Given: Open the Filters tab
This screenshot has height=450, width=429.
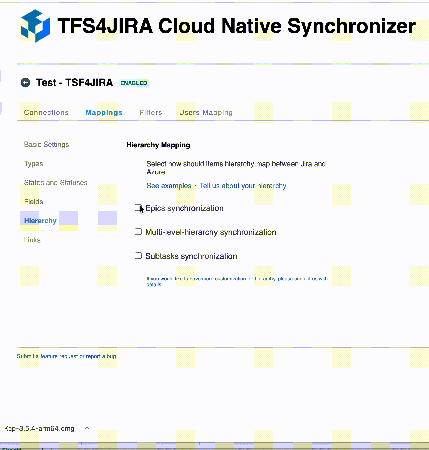Looking at the screenshot, I should click(151, 112).
